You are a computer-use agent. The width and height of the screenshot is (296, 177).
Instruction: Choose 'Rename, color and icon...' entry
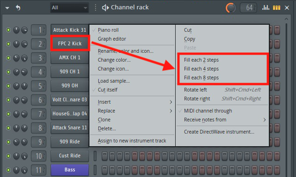tap(126, 51)
